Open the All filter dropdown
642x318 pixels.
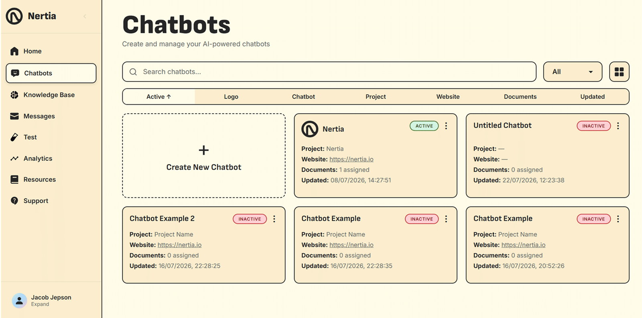pyautogui.click(x=573, y=72)
